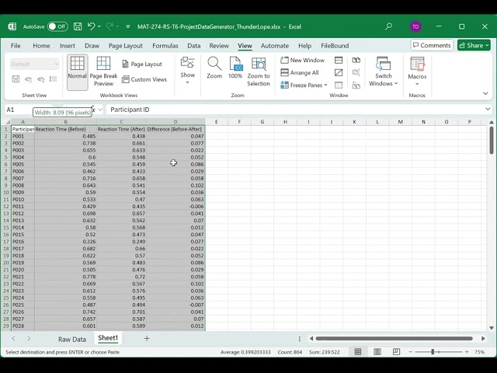Screen dimensions: 497x373
Task: Expand the formula bar
Action: click(488, 109)
